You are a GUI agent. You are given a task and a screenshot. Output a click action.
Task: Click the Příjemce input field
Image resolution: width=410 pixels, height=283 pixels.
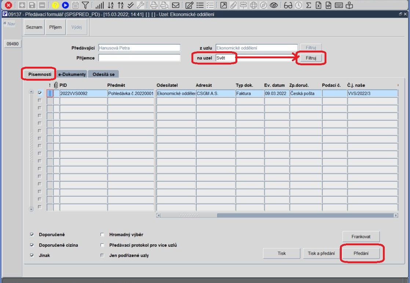139,58
